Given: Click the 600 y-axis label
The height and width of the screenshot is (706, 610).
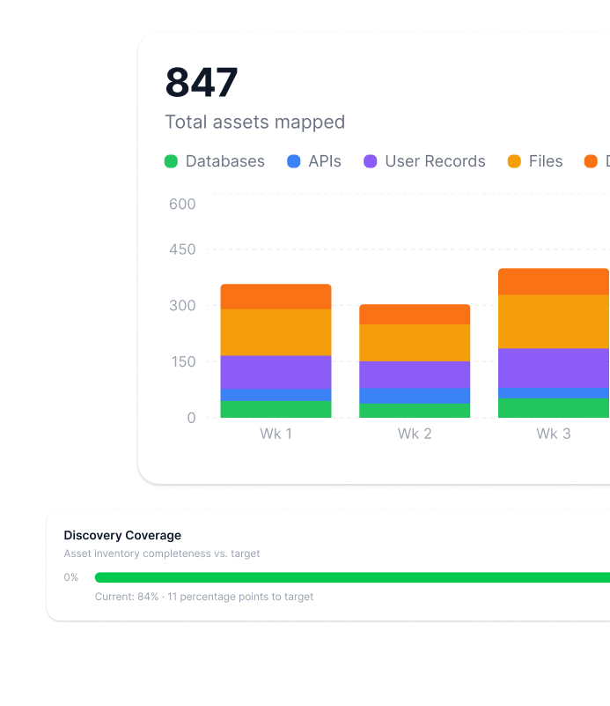Looking at the screenshot, I should (x=182, y=204).
